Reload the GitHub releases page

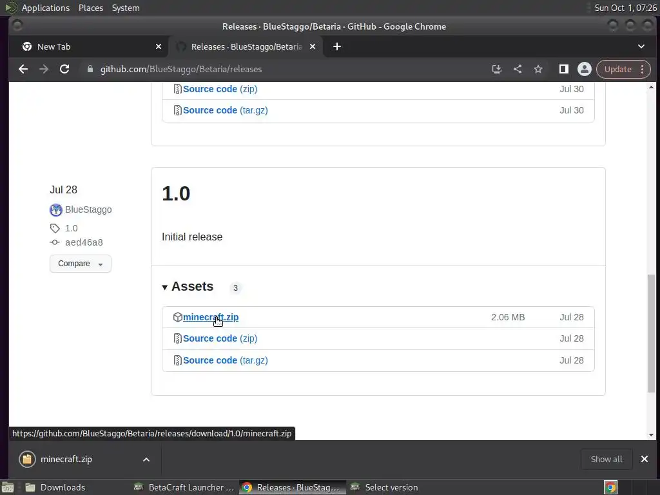[64, 69]
